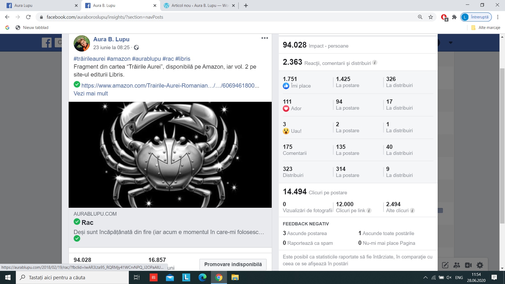
Task: Click the Promovare indisponibilă button
Action: [x=233, y=264]
